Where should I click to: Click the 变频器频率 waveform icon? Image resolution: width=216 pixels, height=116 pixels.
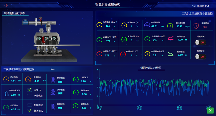147,25
